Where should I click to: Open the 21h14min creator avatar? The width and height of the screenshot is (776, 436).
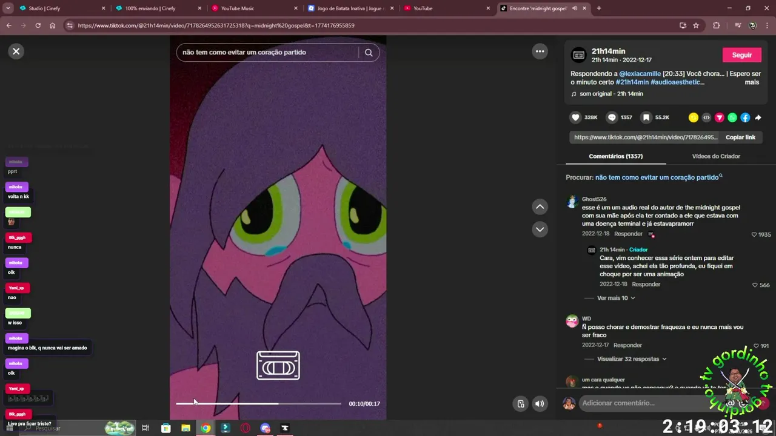(579, 55)
